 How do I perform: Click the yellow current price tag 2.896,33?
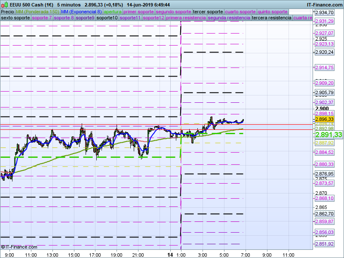324,119
